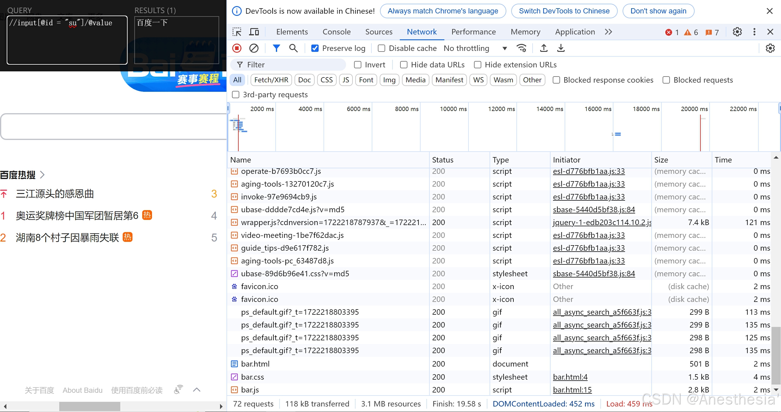Enable the Disable cache checkbox
Viewport: 781px width, 412px height.
[381, 48]
